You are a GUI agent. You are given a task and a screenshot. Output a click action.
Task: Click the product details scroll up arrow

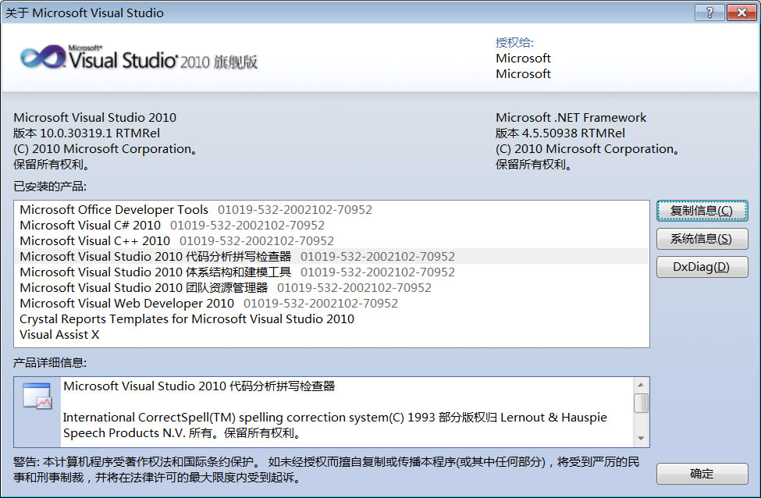tap(641, 385)
